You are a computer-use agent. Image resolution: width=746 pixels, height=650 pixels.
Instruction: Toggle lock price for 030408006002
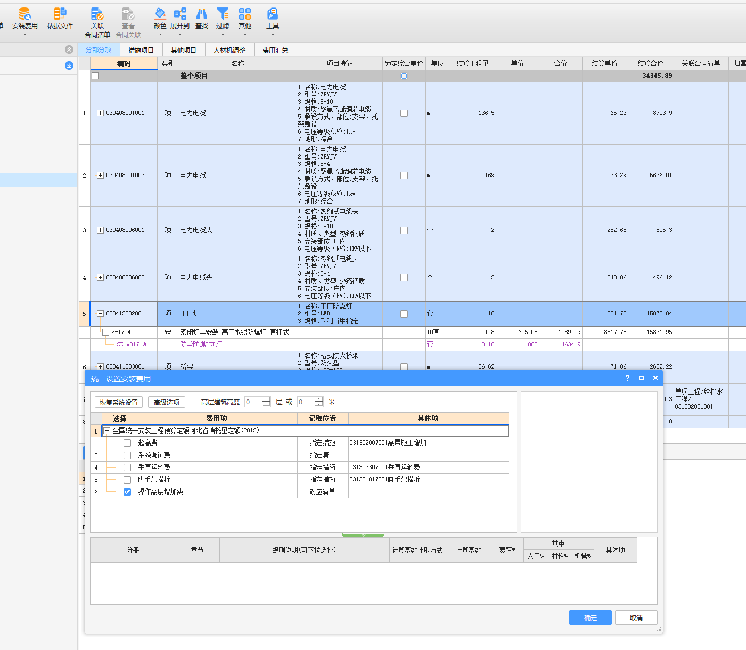pos(404,278)
